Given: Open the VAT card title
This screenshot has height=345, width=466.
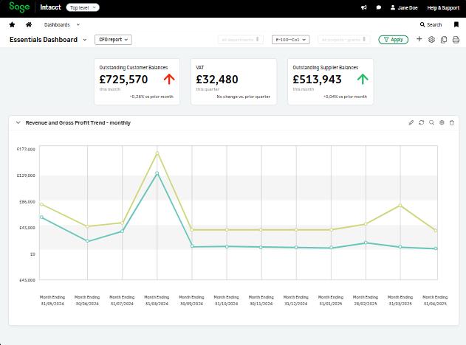Looking at the screenshot, I should 200,68.
